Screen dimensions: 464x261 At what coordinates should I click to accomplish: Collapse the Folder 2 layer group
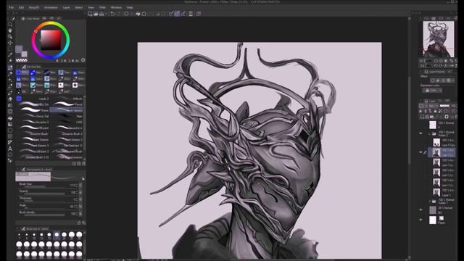(x=430, y=133)
